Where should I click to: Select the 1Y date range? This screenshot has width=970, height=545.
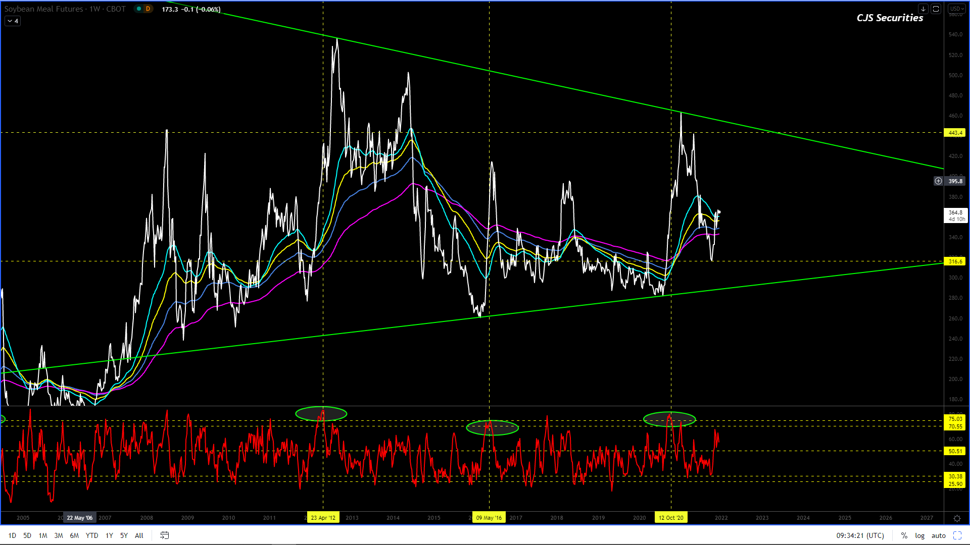[109, 535]
